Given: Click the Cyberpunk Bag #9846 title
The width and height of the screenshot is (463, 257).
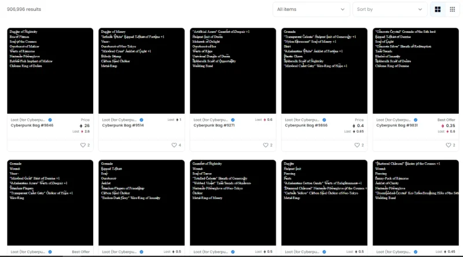Looking at the screenshot, I should [x=32, y=125].
